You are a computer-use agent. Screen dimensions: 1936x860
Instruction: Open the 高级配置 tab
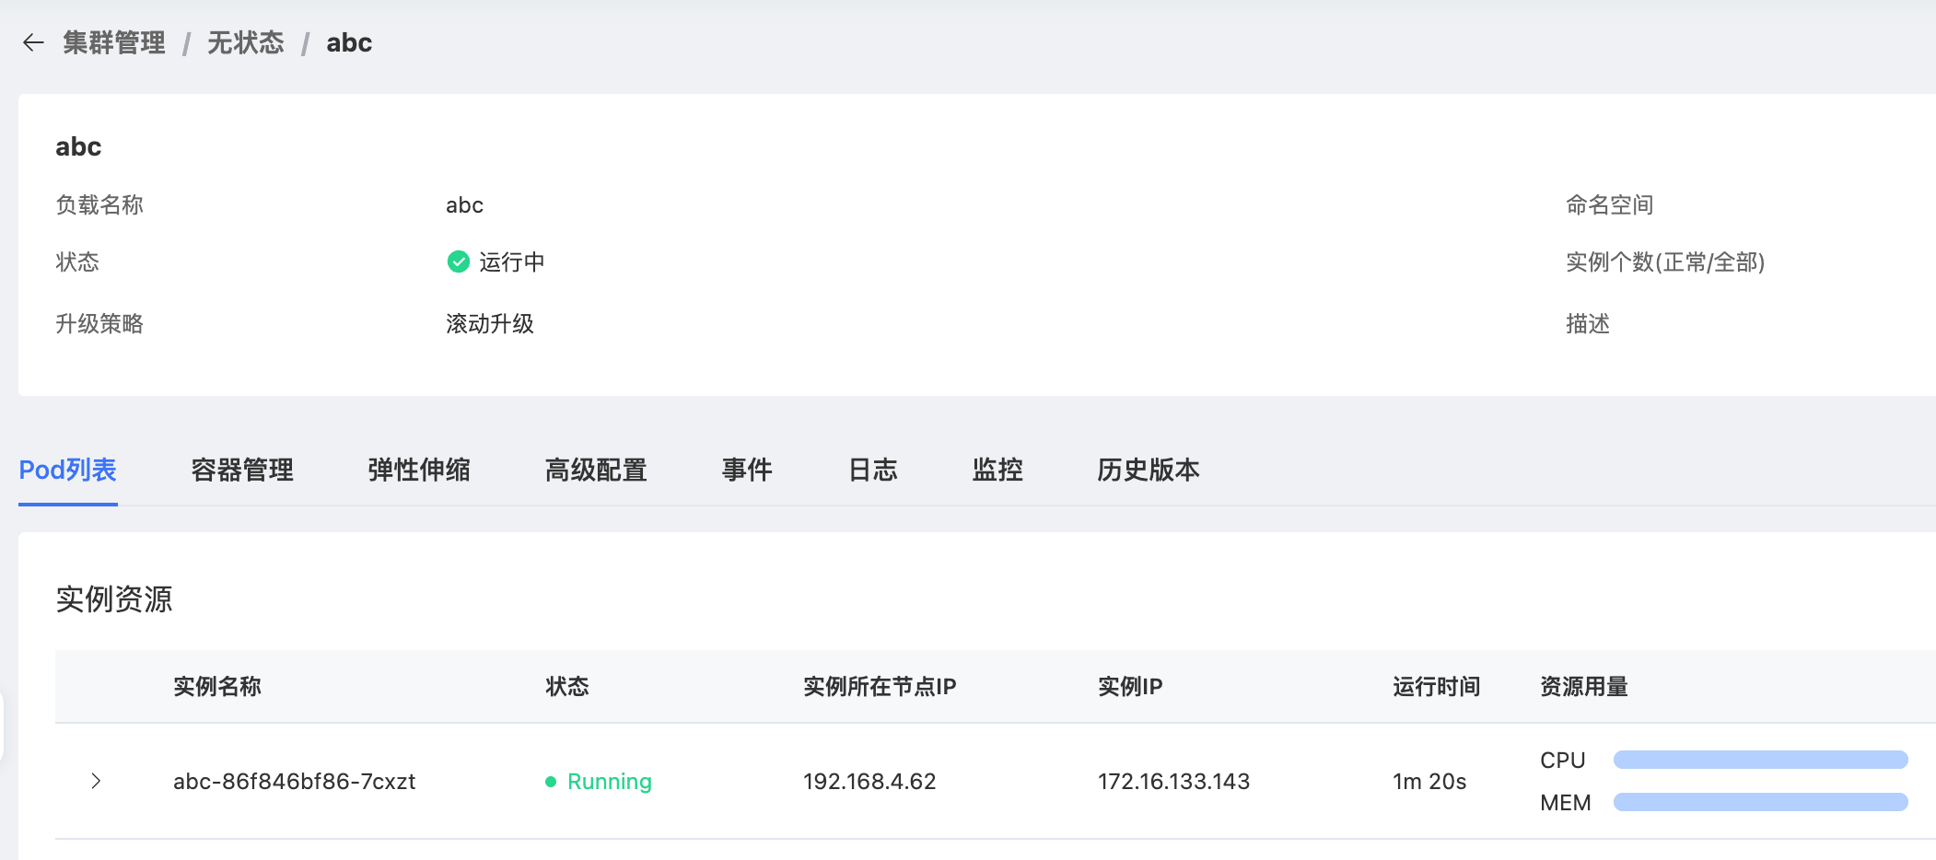point(596,471)
